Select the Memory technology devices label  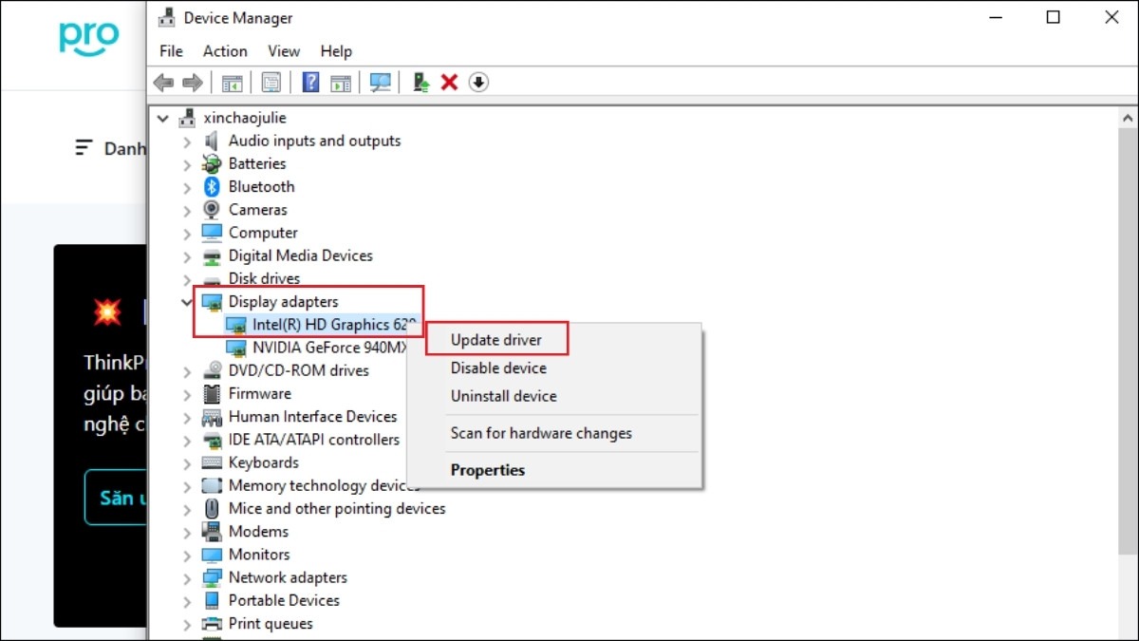click(x=324, y=486)
